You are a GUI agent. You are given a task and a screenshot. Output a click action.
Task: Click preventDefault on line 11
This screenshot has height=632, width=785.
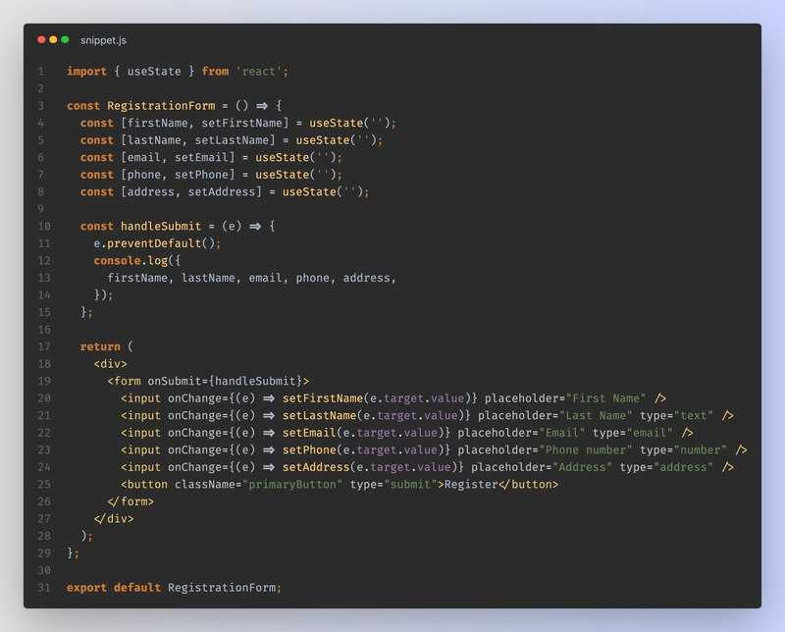pos(154,243)
